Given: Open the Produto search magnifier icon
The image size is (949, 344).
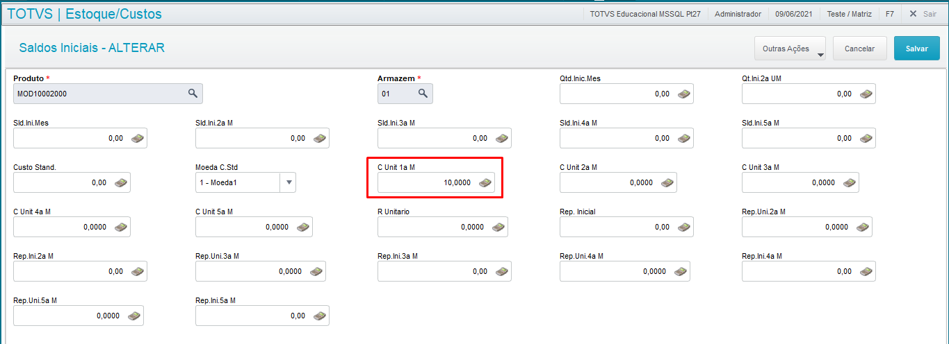Looking at the screenshot, I should (193, 94).
